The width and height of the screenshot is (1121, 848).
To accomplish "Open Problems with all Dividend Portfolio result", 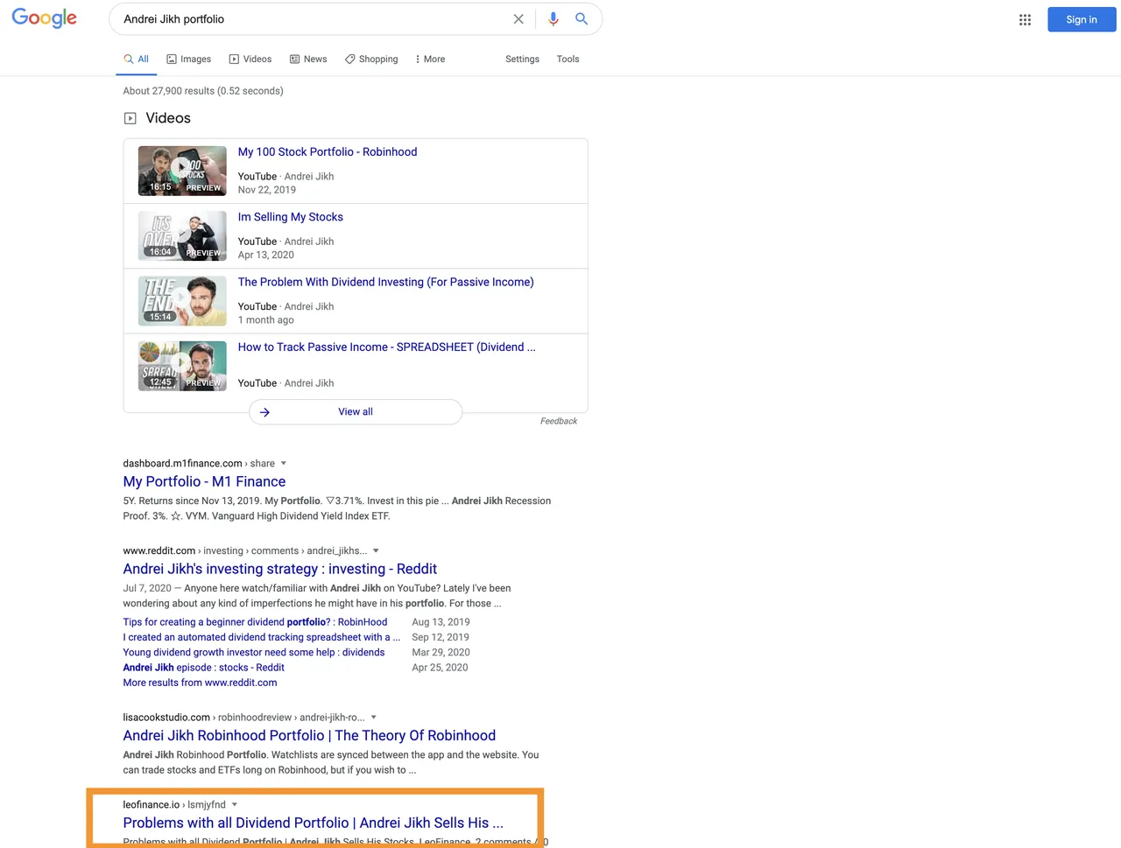I will point(313,823).
